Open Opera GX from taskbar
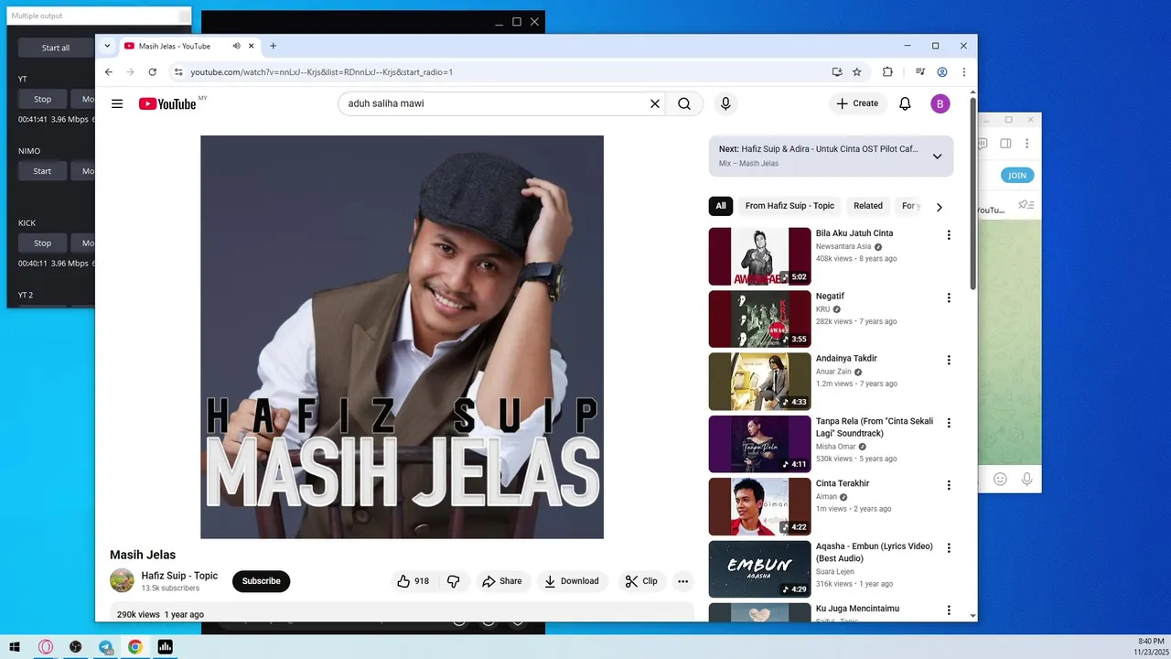The width and height of the screenshot is (1171, 659). pyautogui.click(x=46, y=647)
